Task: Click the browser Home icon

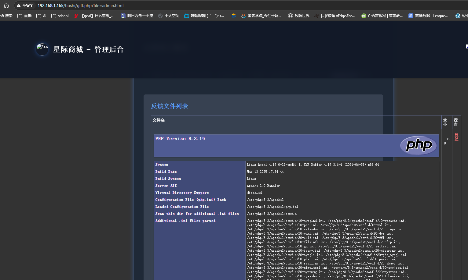Action: (x=6, y=5)
